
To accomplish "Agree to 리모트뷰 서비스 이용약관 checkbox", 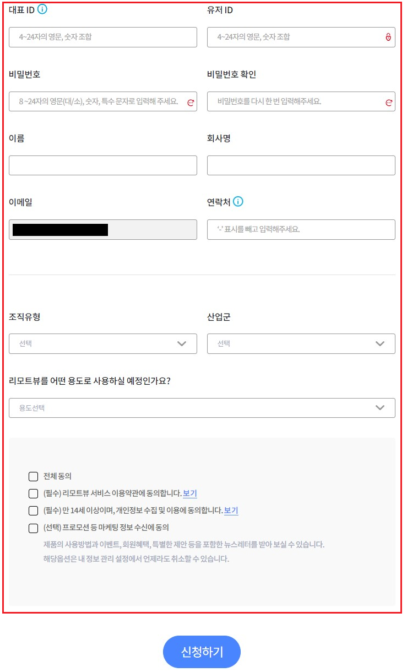I will pos(33,493).
